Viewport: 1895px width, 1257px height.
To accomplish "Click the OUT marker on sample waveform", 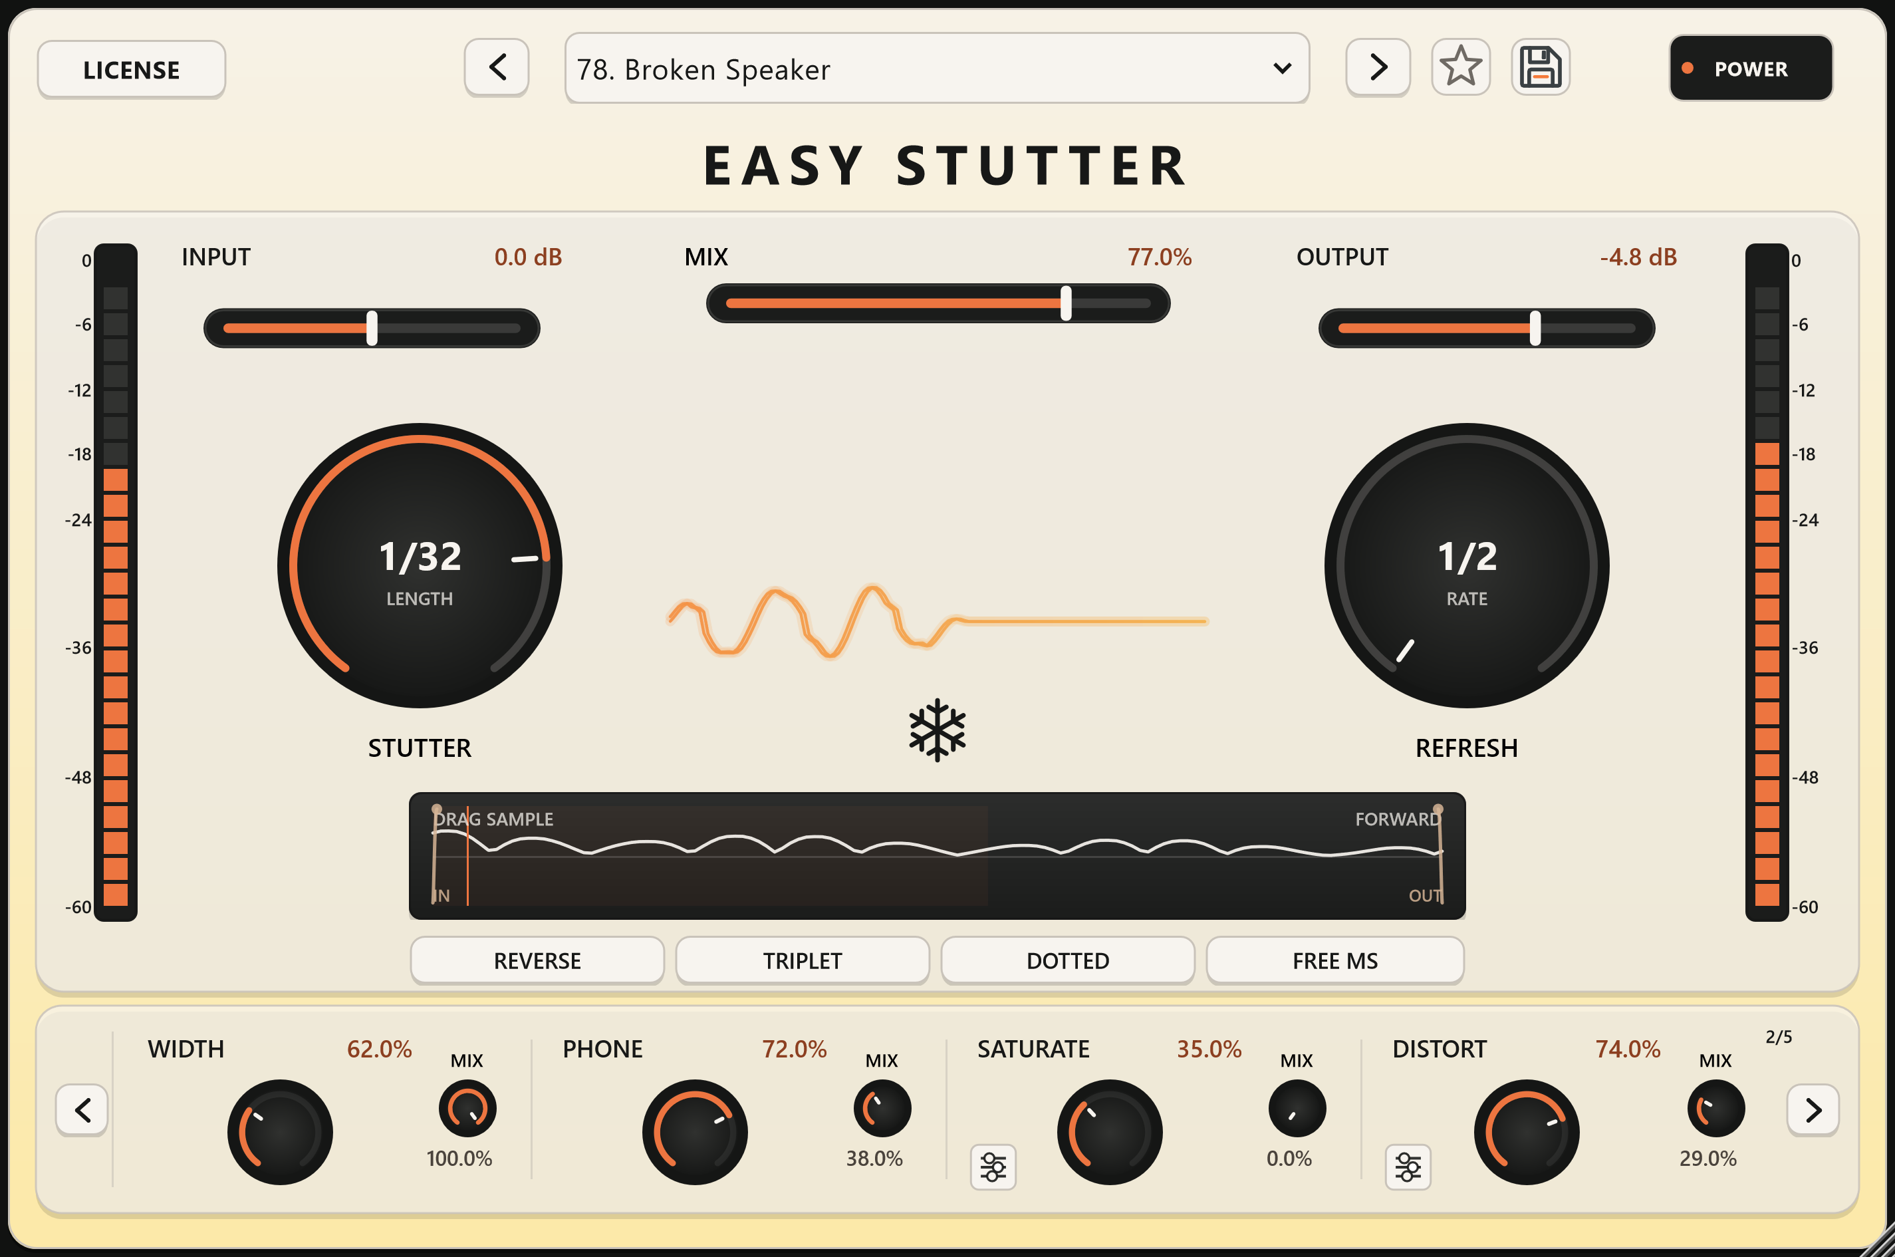I will tap(1439, 855).
